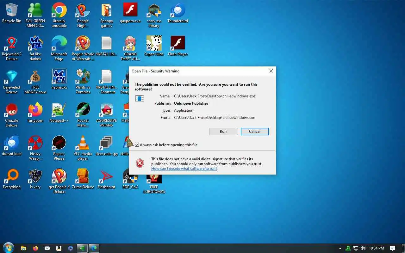The height and width of the screenshot is (253, 405).
Task: Select the nephacks desktop shortcut
Action: [59, 80]
